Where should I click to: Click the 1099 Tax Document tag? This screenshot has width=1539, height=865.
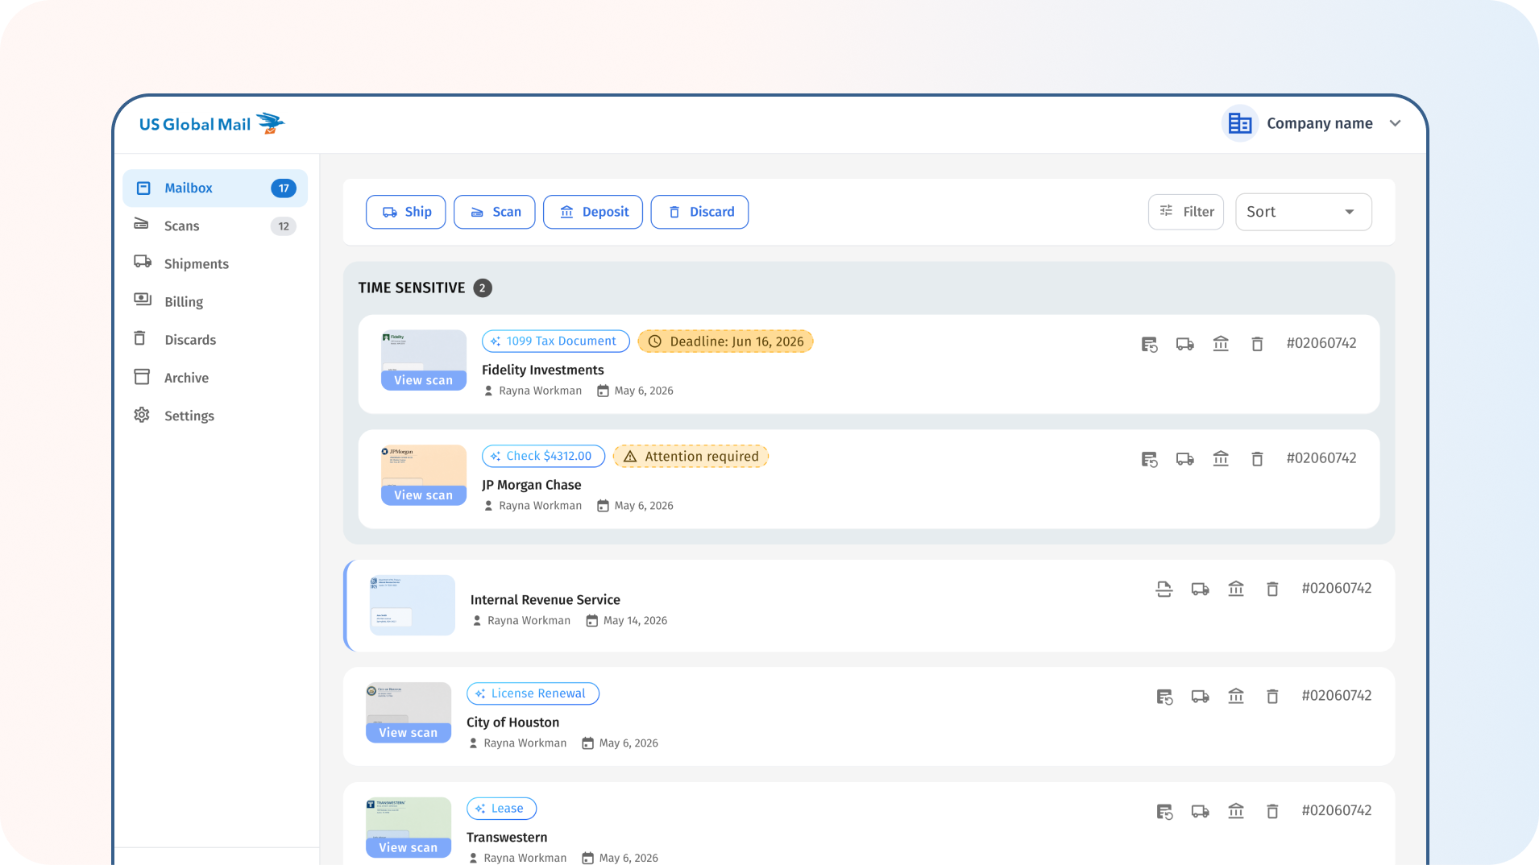556,341
